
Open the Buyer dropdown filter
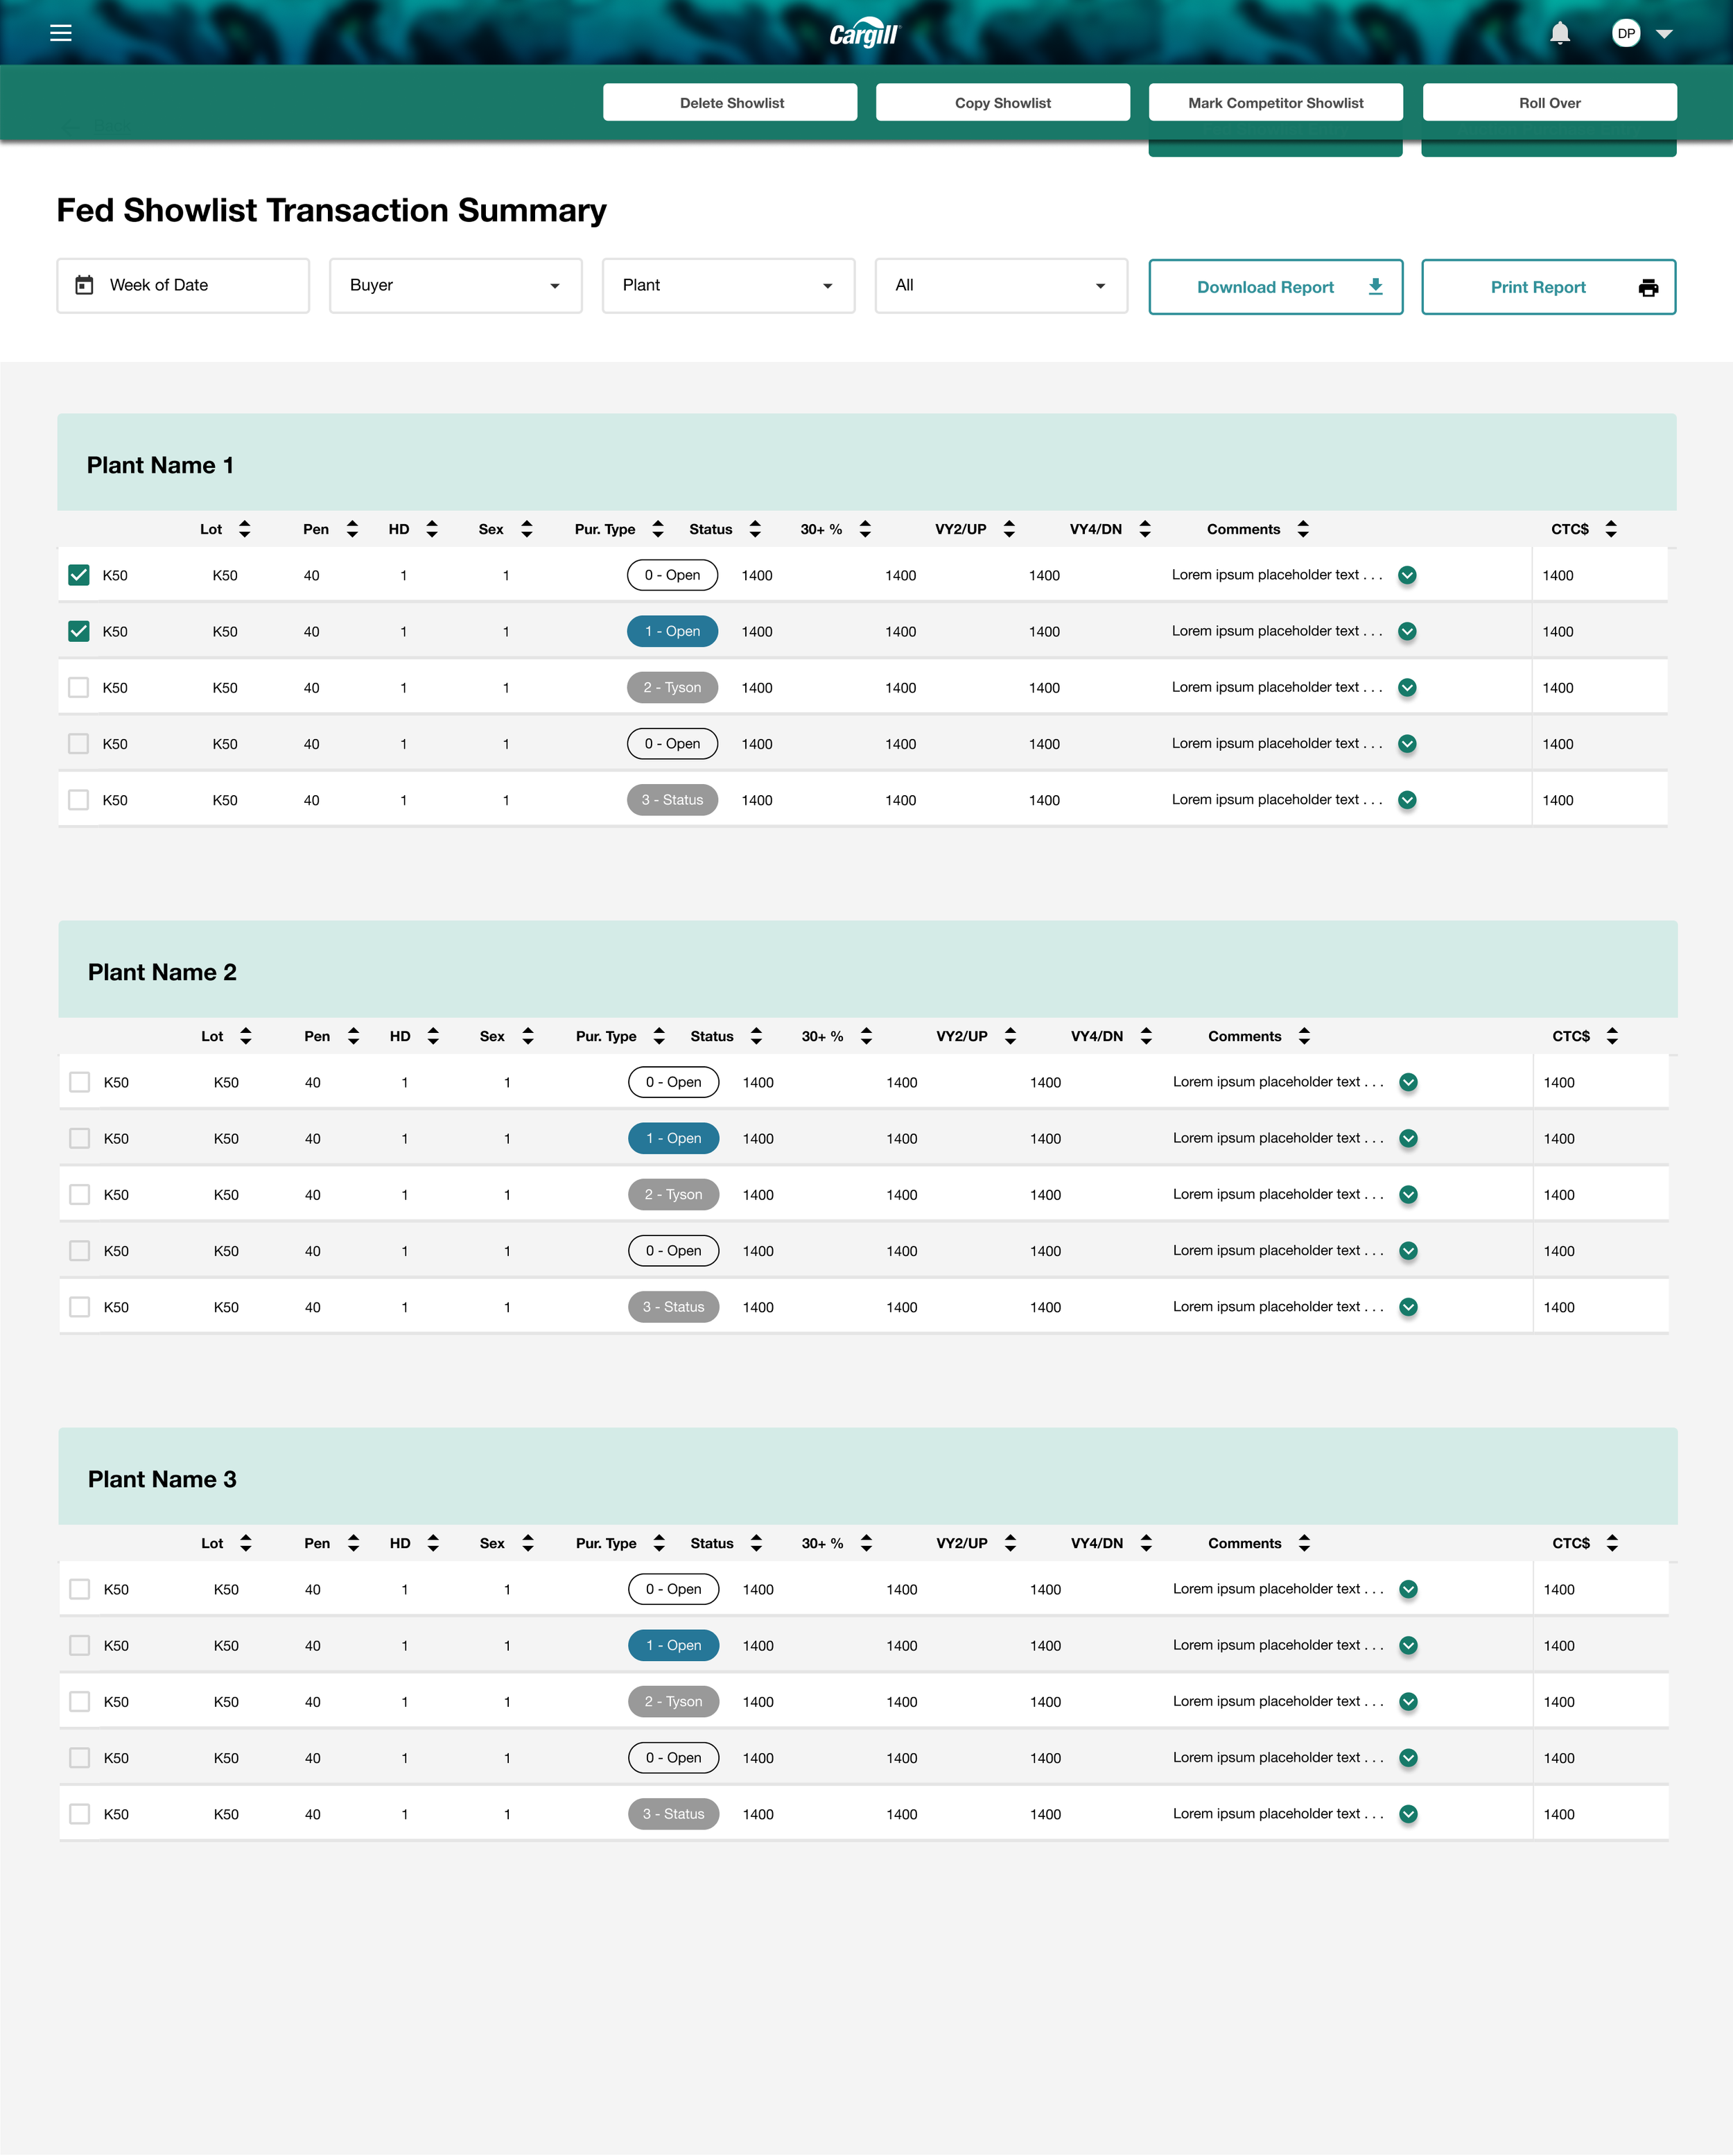coord(455,286)
